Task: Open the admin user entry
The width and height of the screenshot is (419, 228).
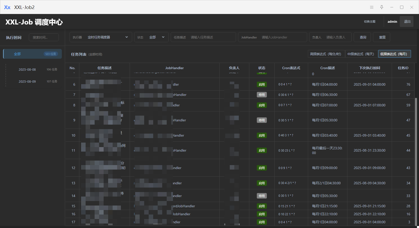Action: [392, 21]
